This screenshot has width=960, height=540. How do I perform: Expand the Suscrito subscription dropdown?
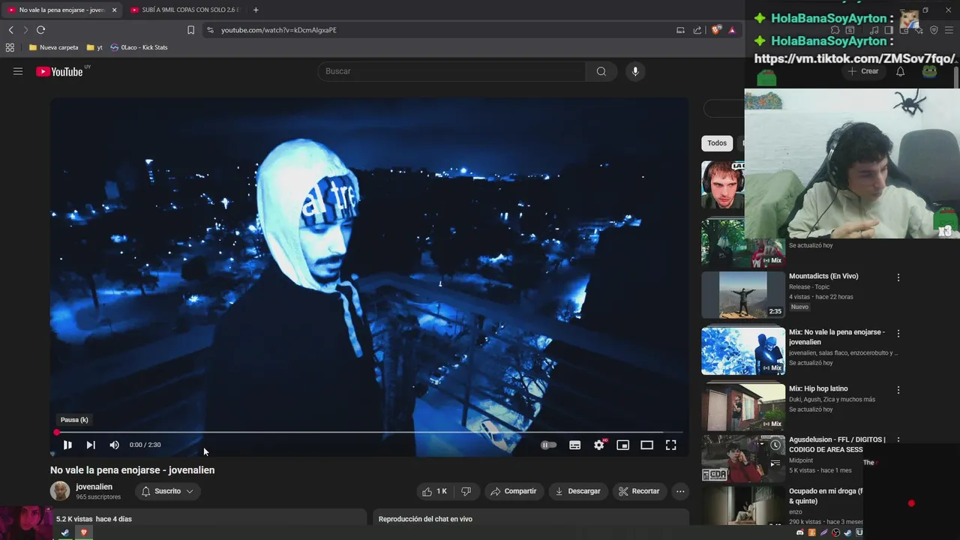click(x=168, y=491)
